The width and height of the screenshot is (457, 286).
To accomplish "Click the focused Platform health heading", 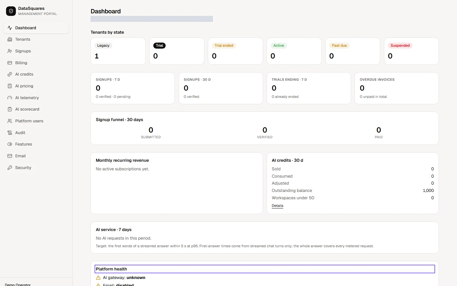I will pyautogui.click(x=265, y=269).
